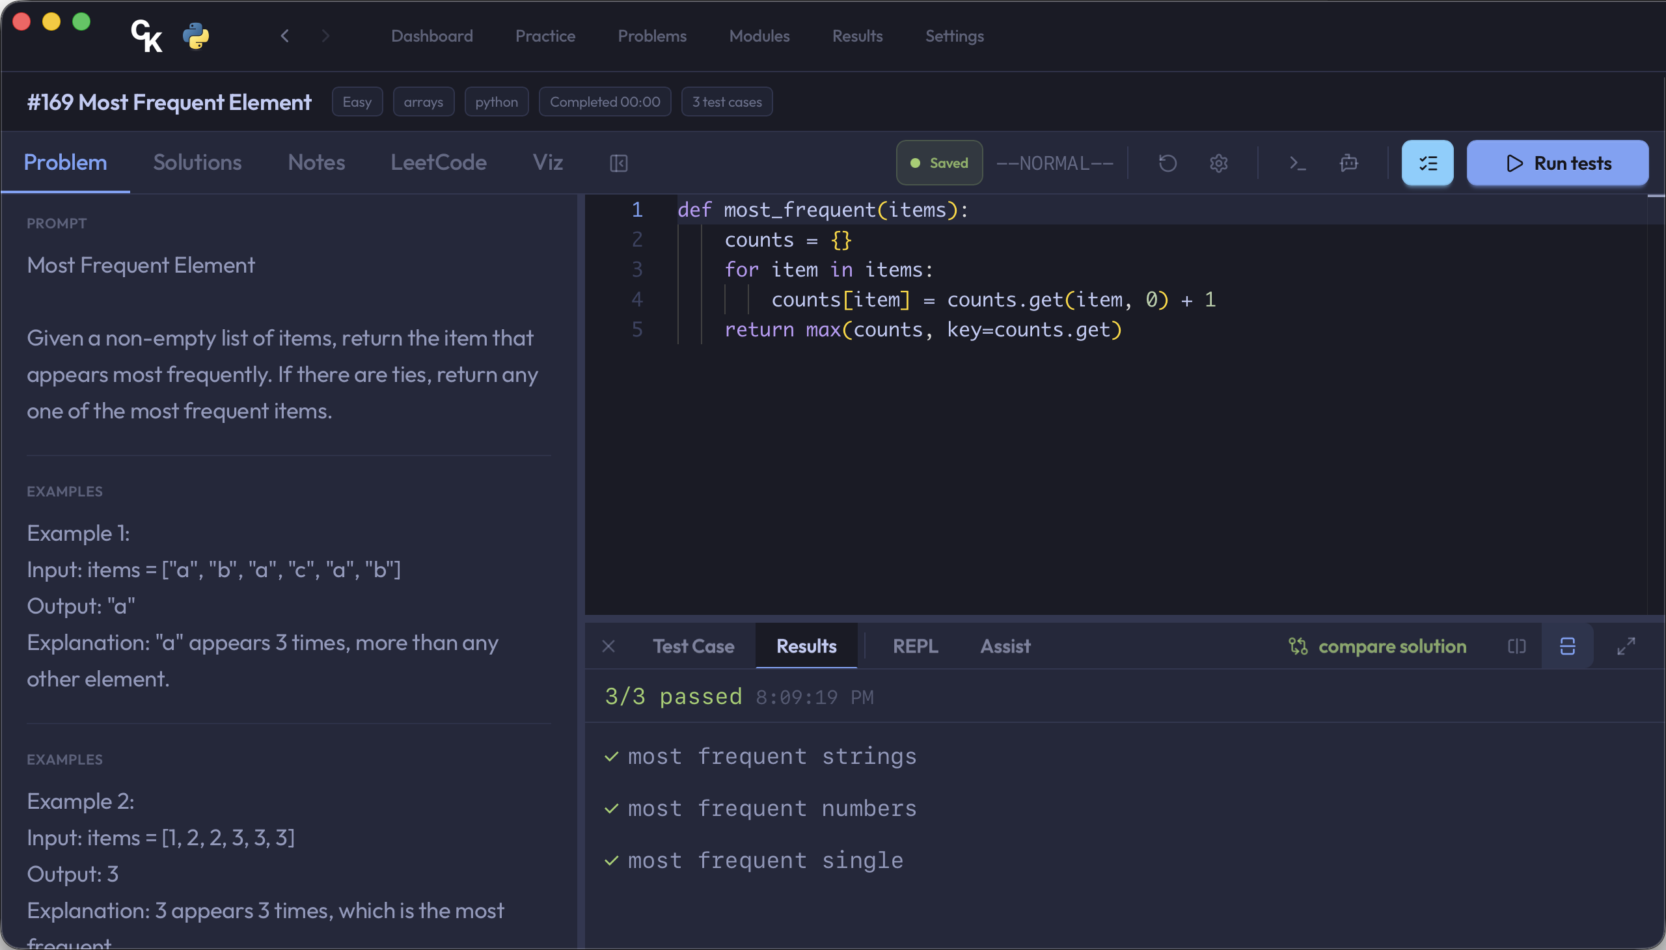Open editor settings gear icon
The width and height of the screenshot is (1666, 950).
click(1218, 163)
